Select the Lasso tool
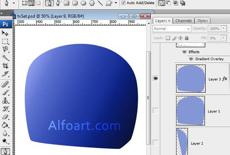The width and height of the screenshot is (230, 155). (x=5, y=49)
